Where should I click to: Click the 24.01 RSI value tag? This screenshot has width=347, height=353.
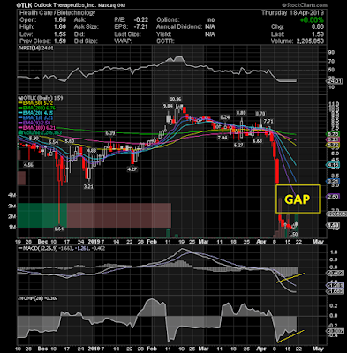pos(336,81)
